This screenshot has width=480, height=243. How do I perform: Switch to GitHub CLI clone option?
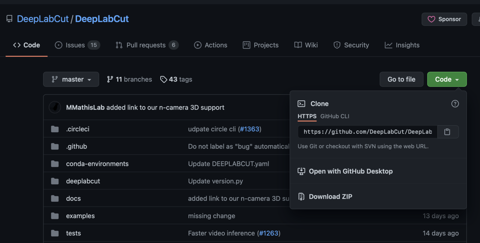335,116
